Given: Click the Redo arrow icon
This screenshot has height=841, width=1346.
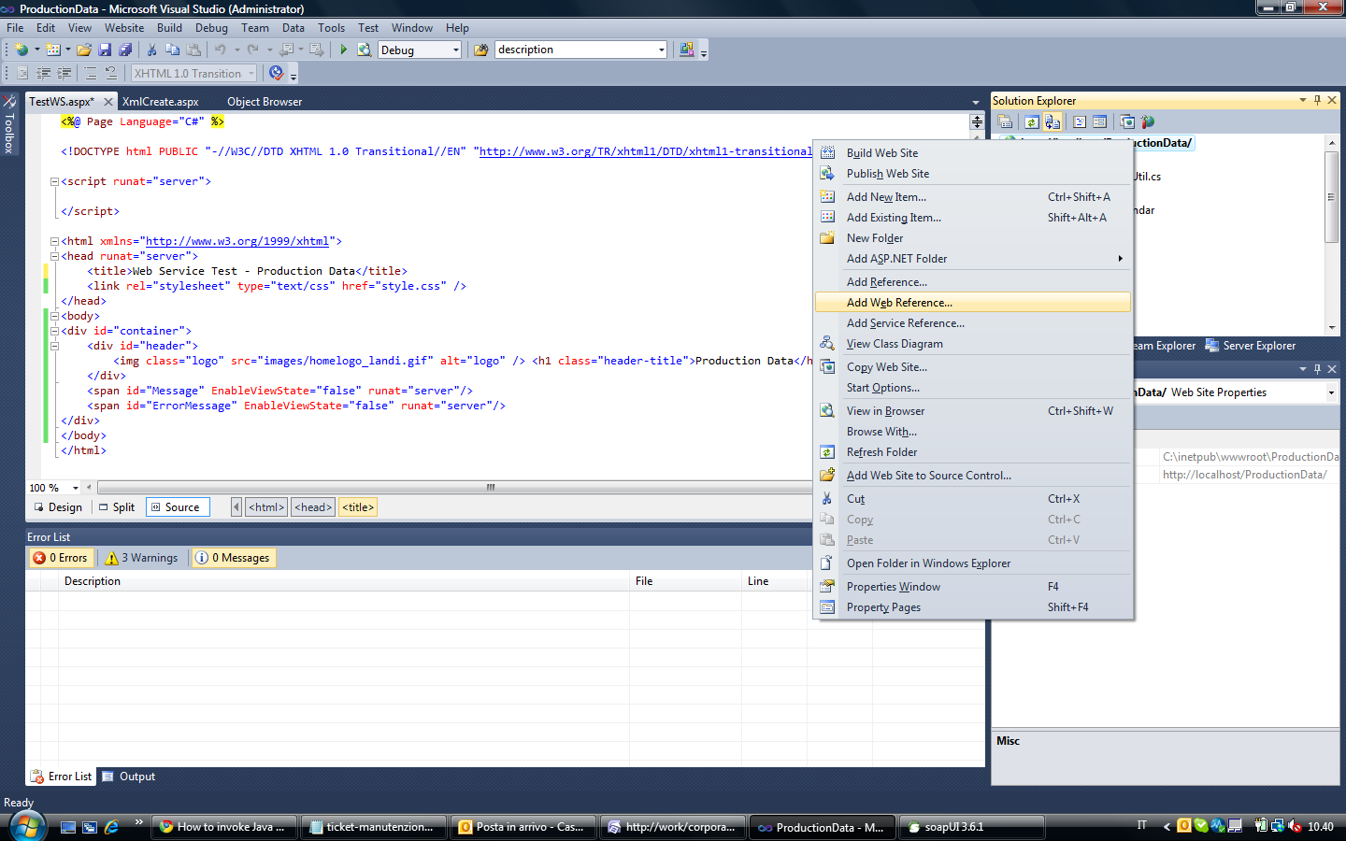Looking at the screenshot, I should point(253,50).
